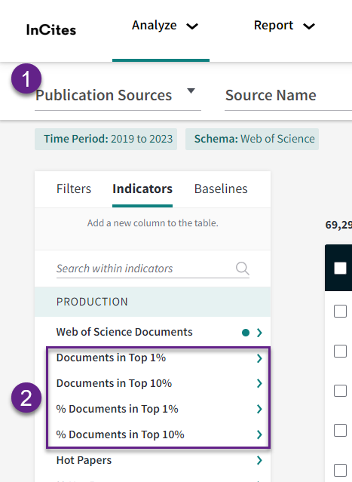Click the InCites logo
The width and height of the screenshot is (352, 482).
tap(51, 30)
